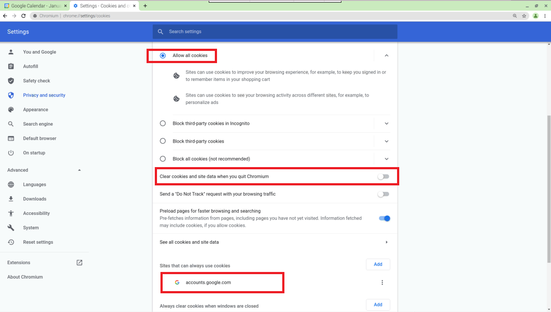
Task: Click the You and Google person icon
Action: click(x=11, y=52)
